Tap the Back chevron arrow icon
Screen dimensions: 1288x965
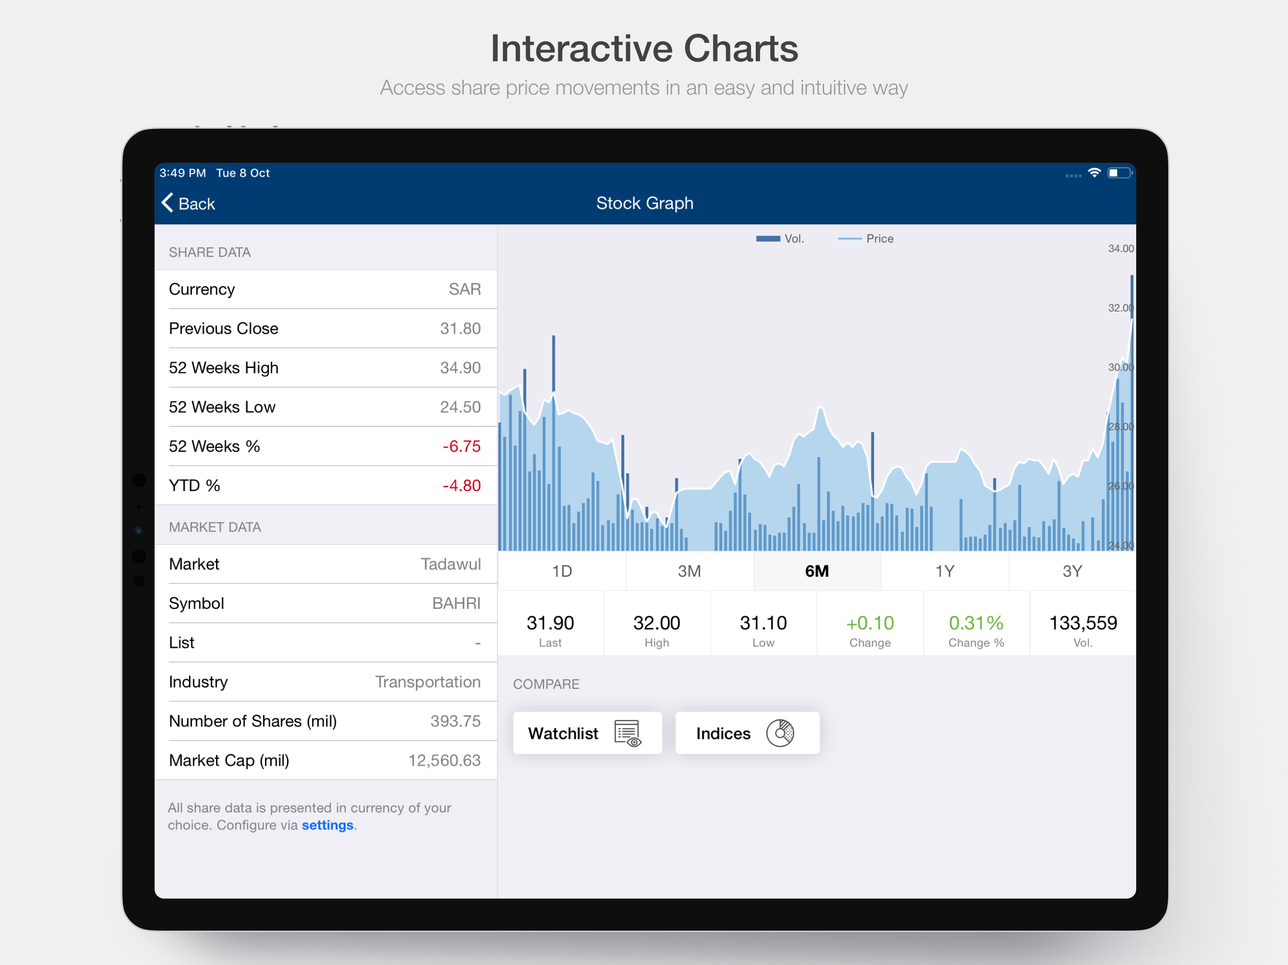tap(167, 203)
